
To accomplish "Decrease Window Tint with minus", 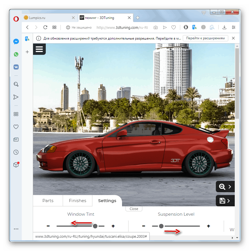I will coord(48,226).
